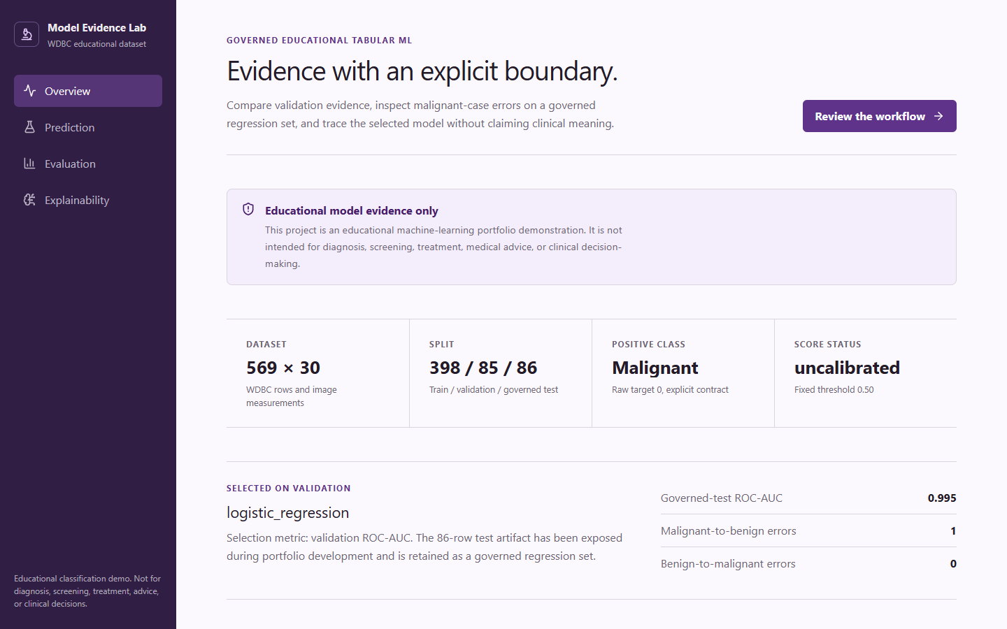Click the Evaluation bar chart icon
This screenshot has height=629, width=1007.
[29, 164]
